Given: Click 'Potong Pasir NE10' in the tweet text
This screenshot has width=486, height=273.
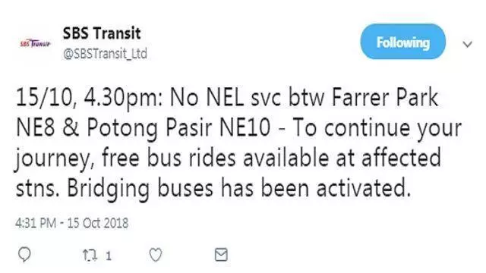Looking at the screenshot, I should [x=178, y=128].
